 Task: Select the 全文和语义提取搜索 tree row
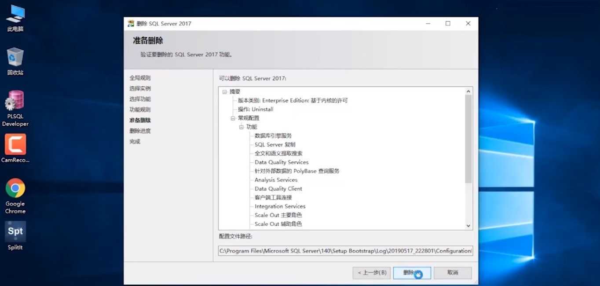(278, 153)
